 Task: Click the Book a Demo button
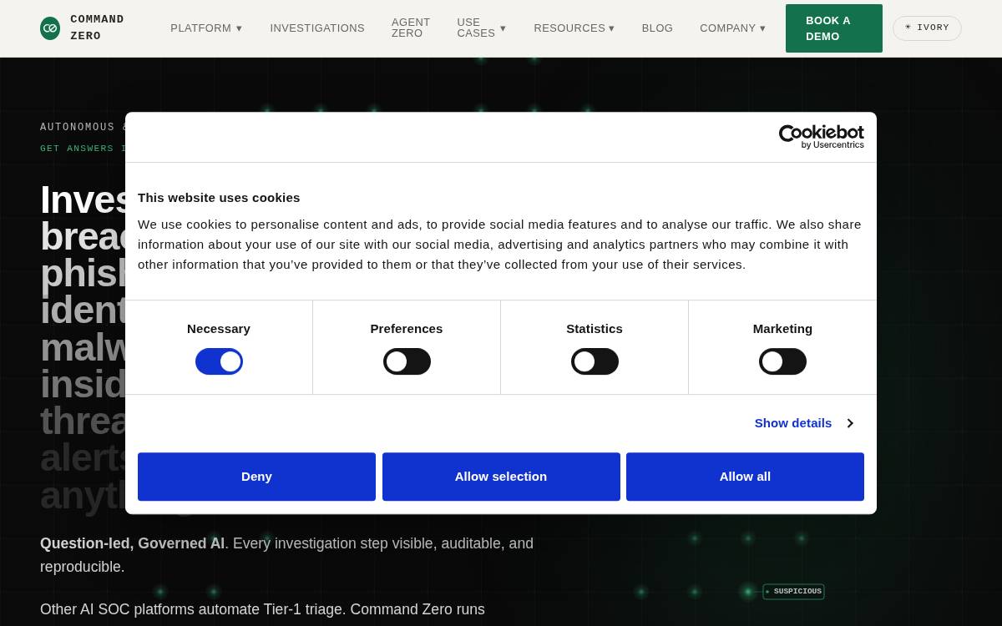833,28
